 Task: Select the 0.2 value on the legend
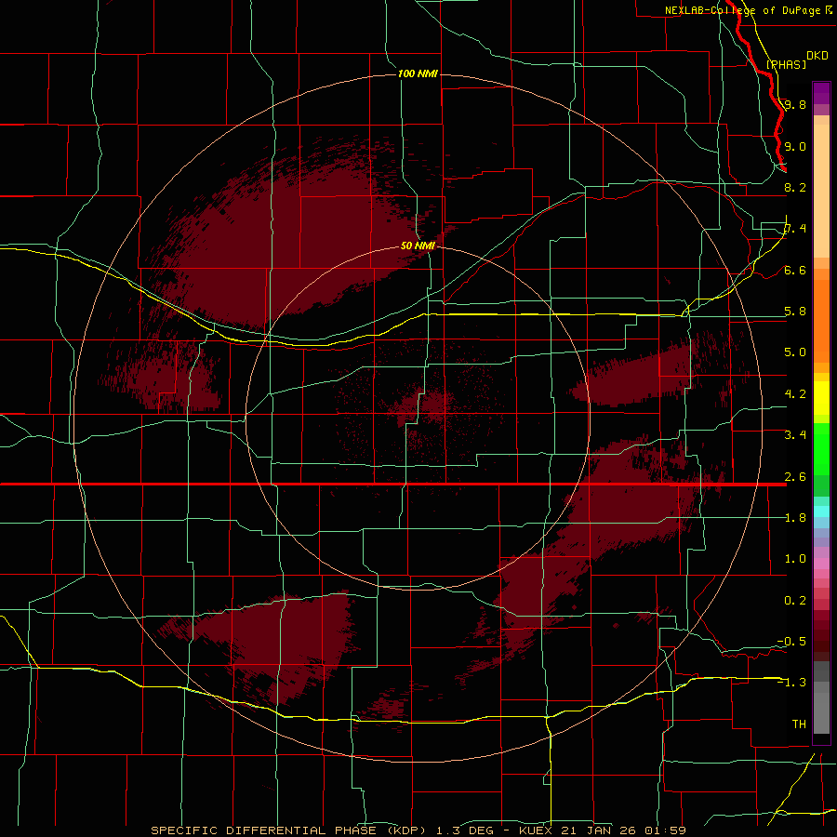[x=795, y=601]
